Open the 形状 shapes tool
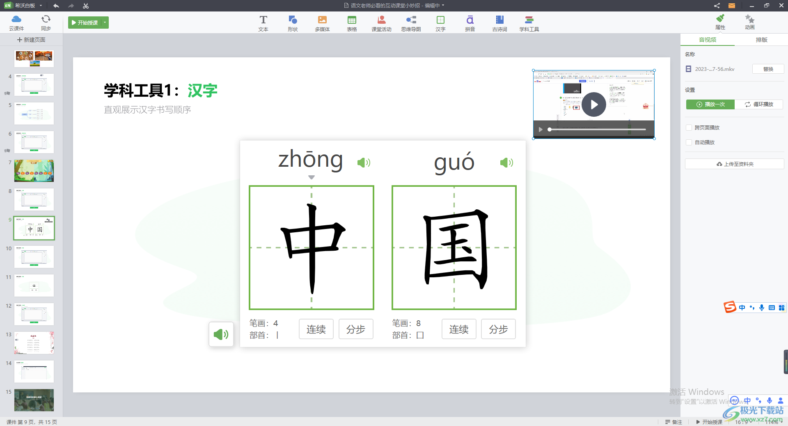788x426 pixels. click(293, 23)
